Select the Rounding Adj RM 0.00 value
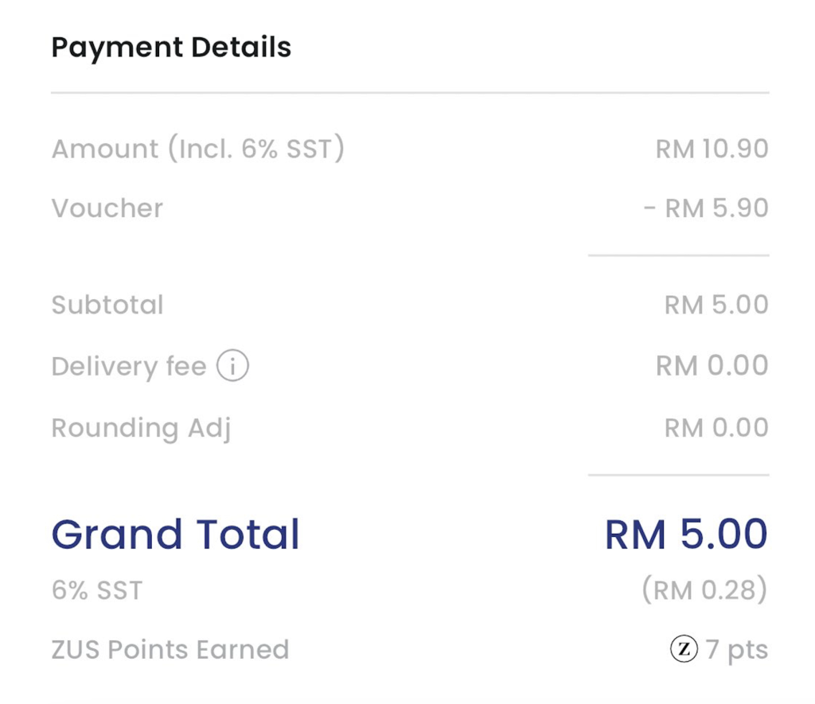Image resolution: width=815 pixels, height=704 pixels. point(716,428)
